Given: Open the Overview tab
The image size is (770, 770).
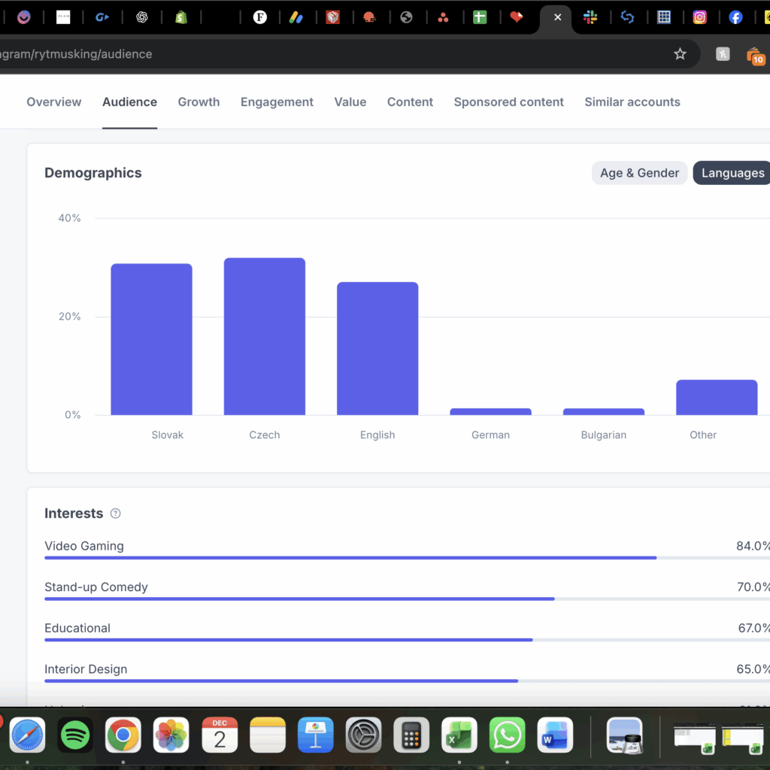Looking at the screenshot, I should point(54,102).
